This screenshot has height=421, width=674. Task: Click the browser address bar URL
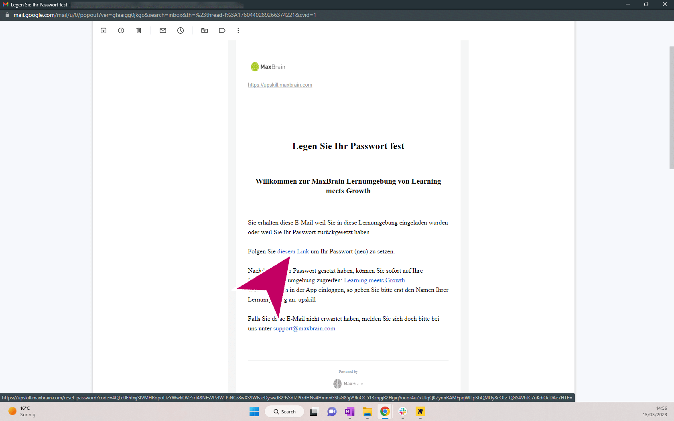click(x=165, y=15)
